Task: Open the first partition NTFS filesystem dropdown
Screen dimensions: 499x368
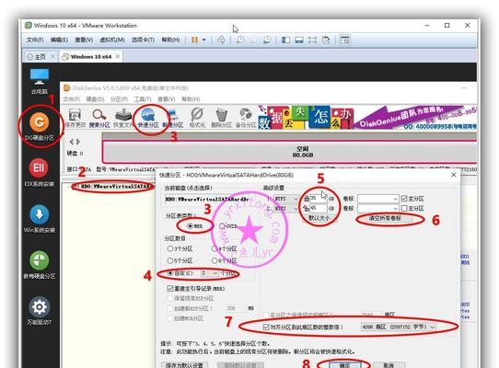Action: coord(286,199)
